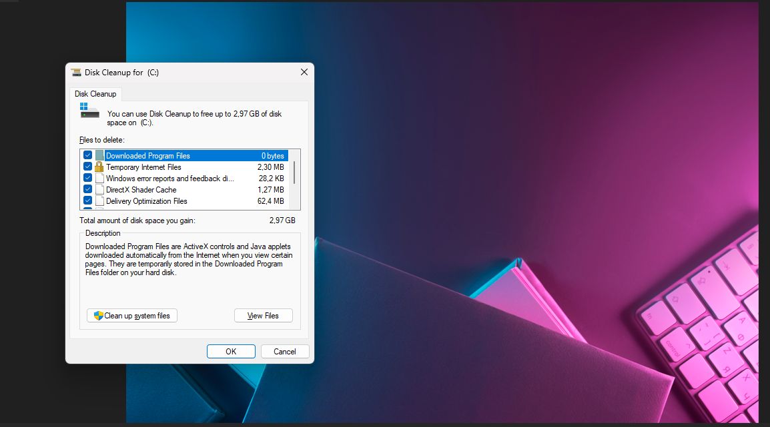Toggle the Windows error reports checkbox

87,179
